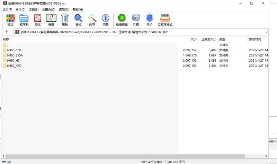Screen dimensions: 277x164
Task: Open the Tools (工具) menu
Action: click(34, 10)
